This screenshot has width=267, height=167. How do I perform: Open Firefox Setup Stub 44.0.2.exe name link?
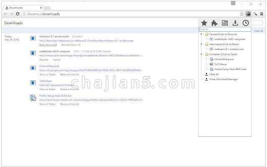pyautogui.click(x=55, y=96)
